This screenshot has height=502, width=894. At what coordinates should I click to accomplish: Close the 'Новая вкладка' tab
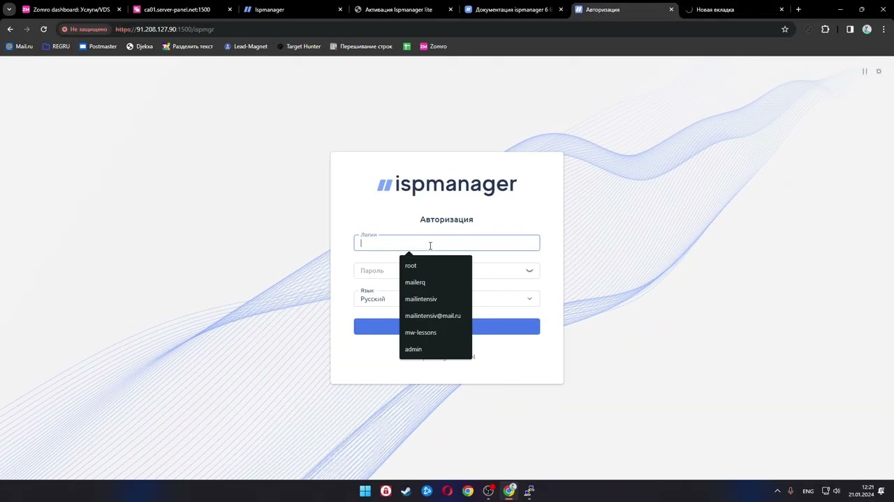coord(782,10)
